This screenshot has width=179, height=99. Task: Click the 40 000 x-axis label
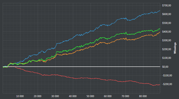73,96
